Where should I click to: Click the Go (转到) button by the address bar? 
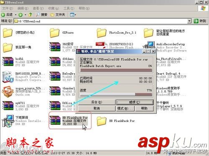[200, 21]
